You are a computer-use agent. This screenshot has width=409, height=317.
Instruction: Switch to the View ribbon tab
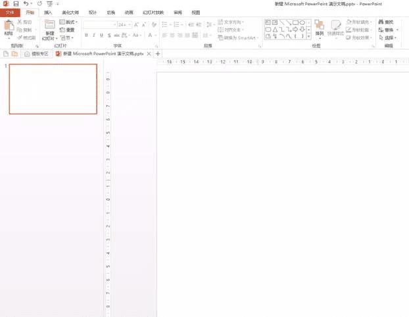[196, 12]
